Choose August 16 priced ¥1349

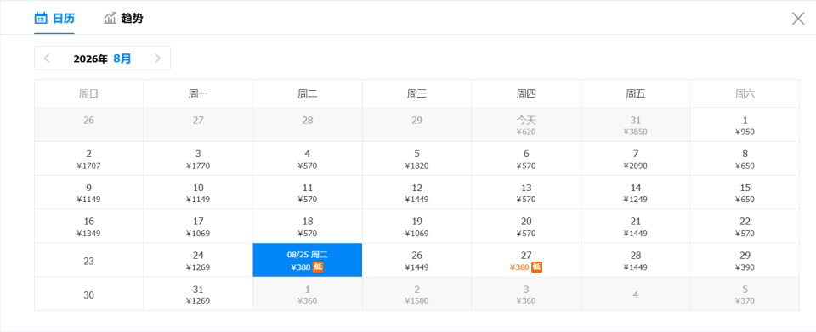coord(89,226)
